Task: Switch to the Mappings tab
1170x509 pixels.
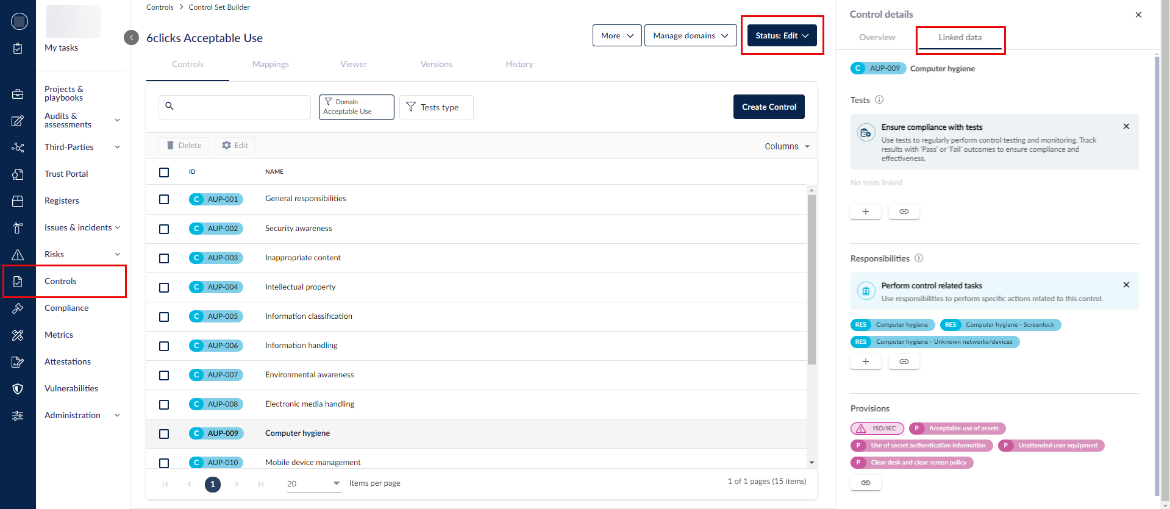Action: point(271,64)
